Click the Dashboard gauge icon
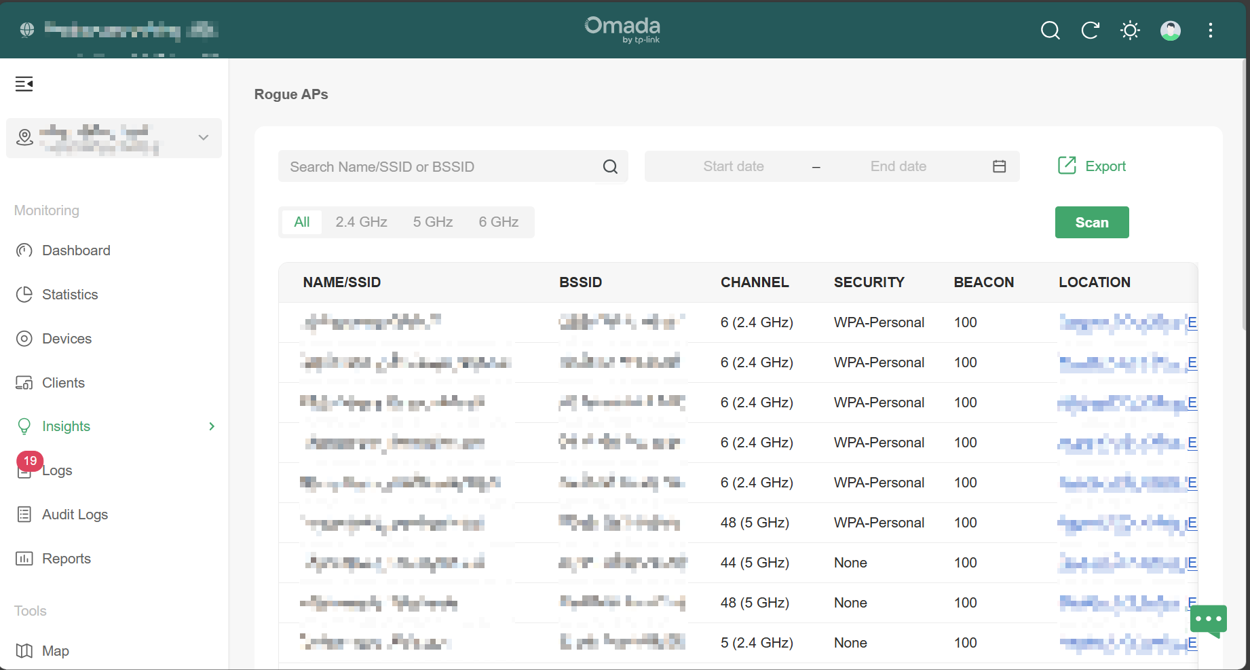This screenshot has width=1250, height=670. tap(24, 250)
